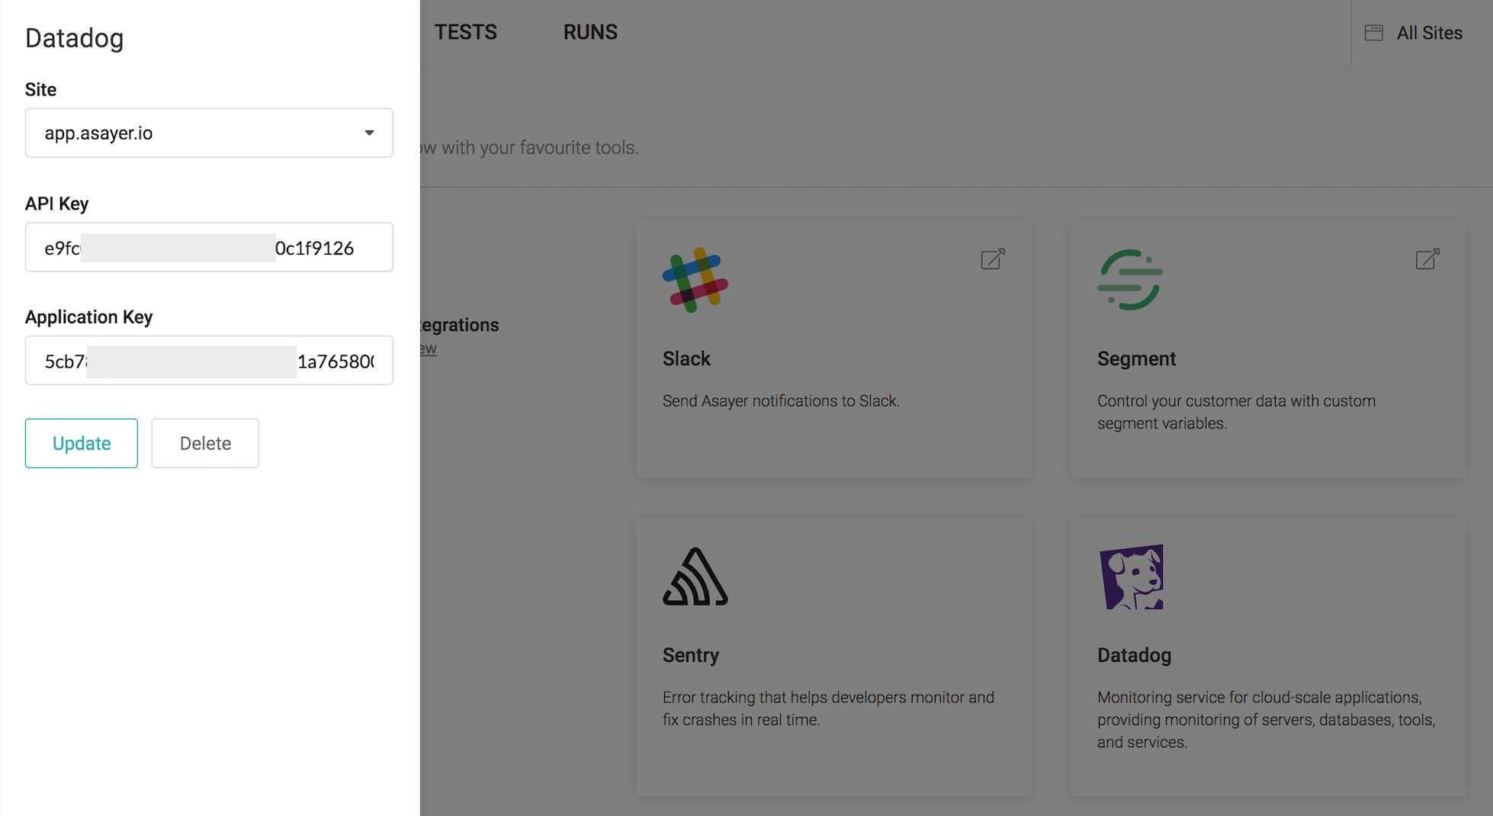Click the Sentry logo icon

point(695,577)
